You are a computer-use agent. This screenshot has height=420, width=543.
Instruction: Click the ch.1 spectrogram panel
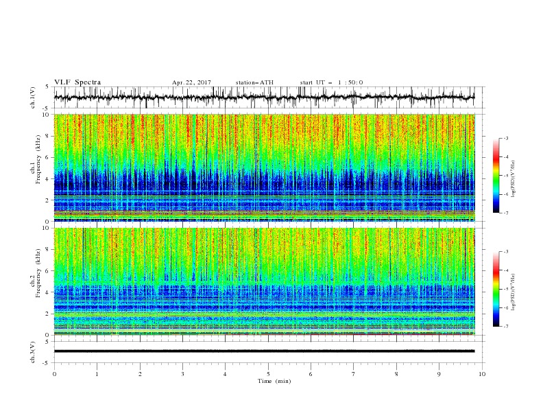click(x=265, y=167)
